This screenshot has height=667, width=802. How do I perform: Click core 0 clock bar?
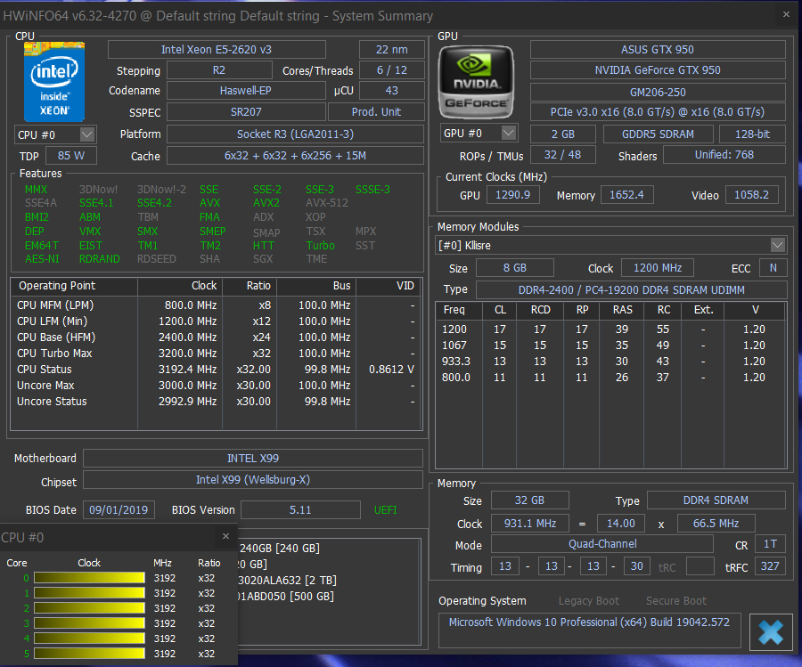tap(89, 578)
